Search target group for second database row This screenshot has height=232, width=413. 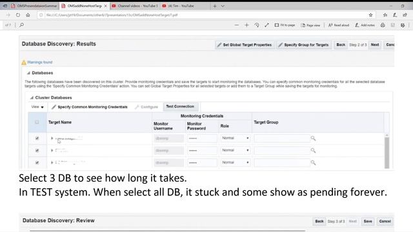(313, 150)
